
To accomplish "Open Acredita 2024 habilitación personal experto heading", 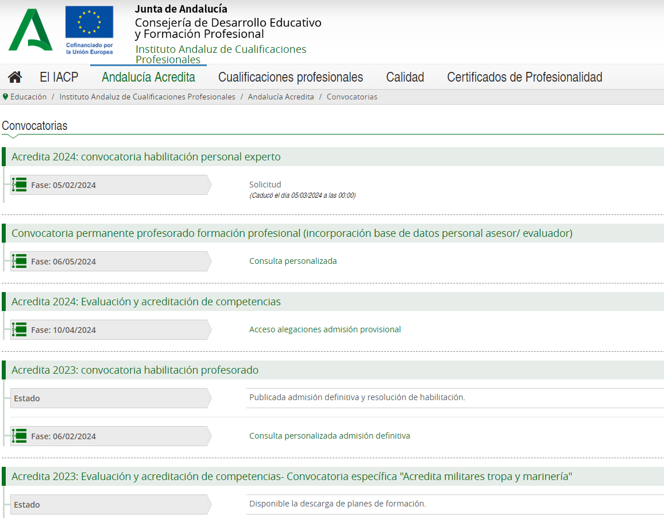I will point(146,157).
